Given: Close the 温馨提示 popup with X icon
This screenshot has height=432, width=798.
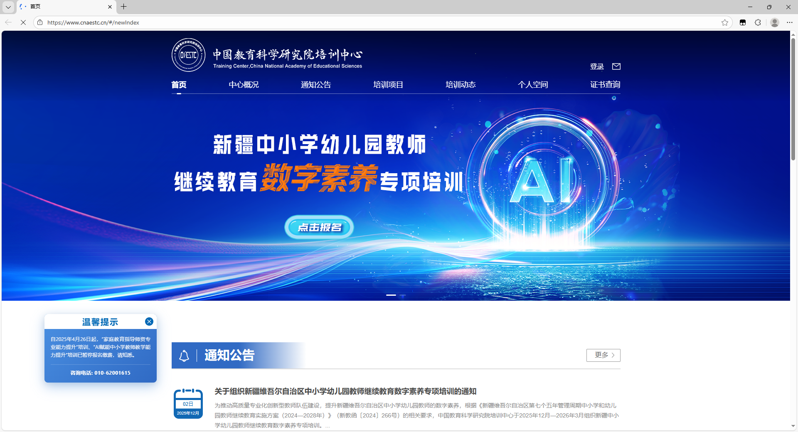Looking at the screenshot, I should point(149,322).
